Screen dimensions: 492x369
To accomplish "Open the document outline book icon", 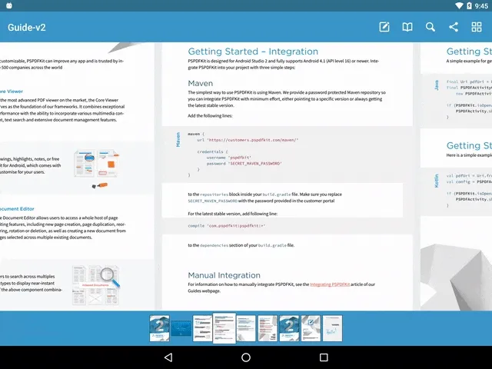I will tap(407, 28).
